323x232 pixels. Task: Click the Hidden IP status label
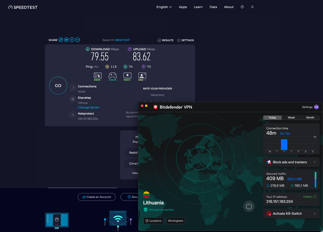click(x=308, y=197)
